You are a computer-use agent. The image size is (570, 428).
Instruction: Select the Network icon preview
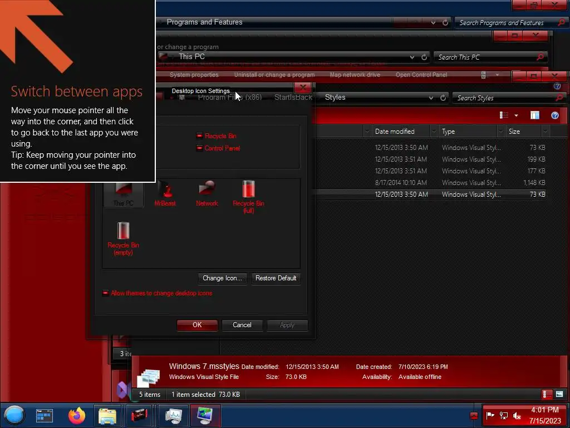tap(207, 193)
